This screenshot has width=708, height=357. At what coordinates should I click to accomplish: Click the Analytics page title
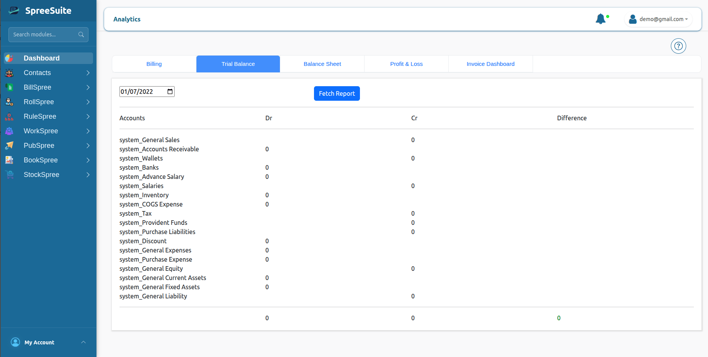click(x=127, y=19)
